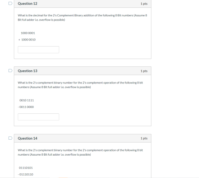
Task: Click the 1 pts label for Question 14
Action: click(144, 139)
